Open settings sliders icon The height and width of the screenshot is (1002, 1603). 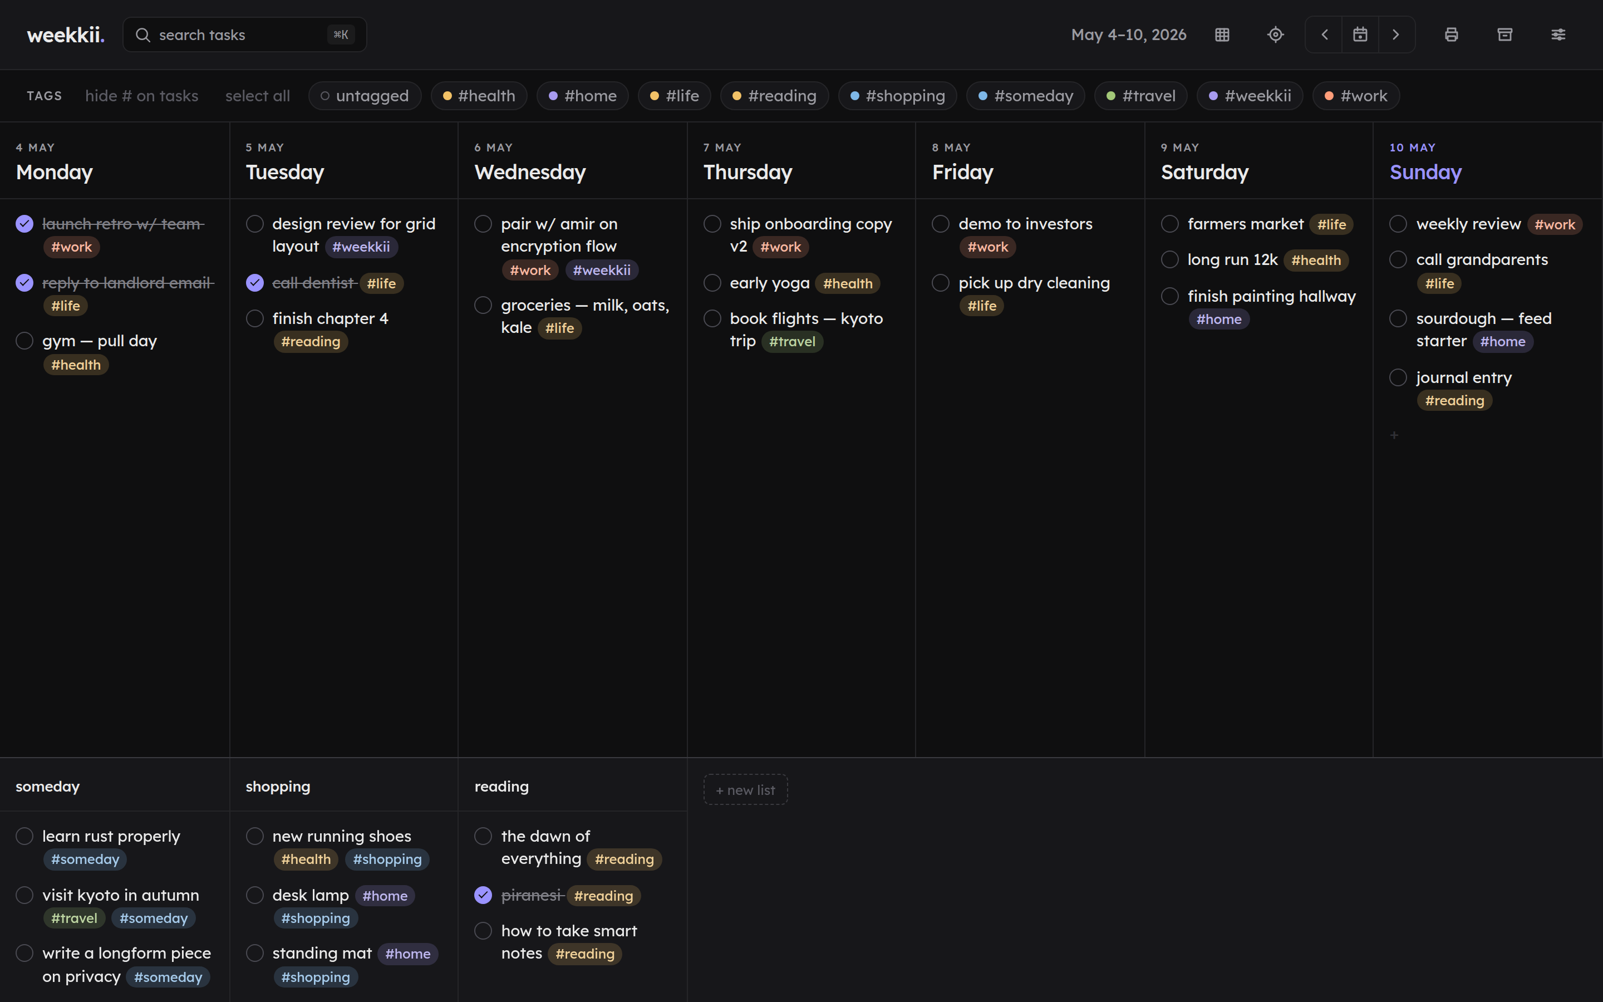(x=1558, y=35)
